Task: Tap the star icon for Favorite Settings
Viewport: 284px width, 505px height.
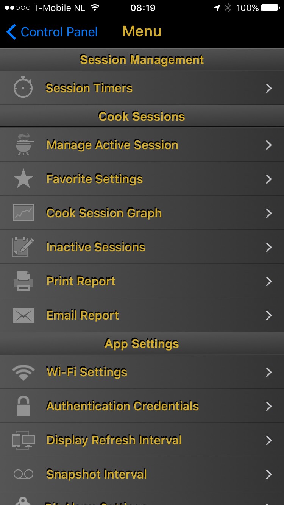Action: click(x=23, y=179)
